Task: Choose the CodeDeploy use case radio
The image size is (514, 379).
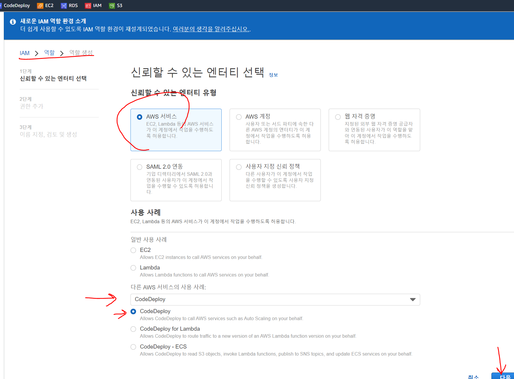Action: click(x=133, y=311)
